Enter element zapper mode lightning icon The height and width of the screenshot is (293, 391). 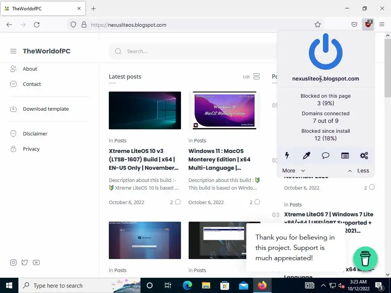(x=287, y=156)
